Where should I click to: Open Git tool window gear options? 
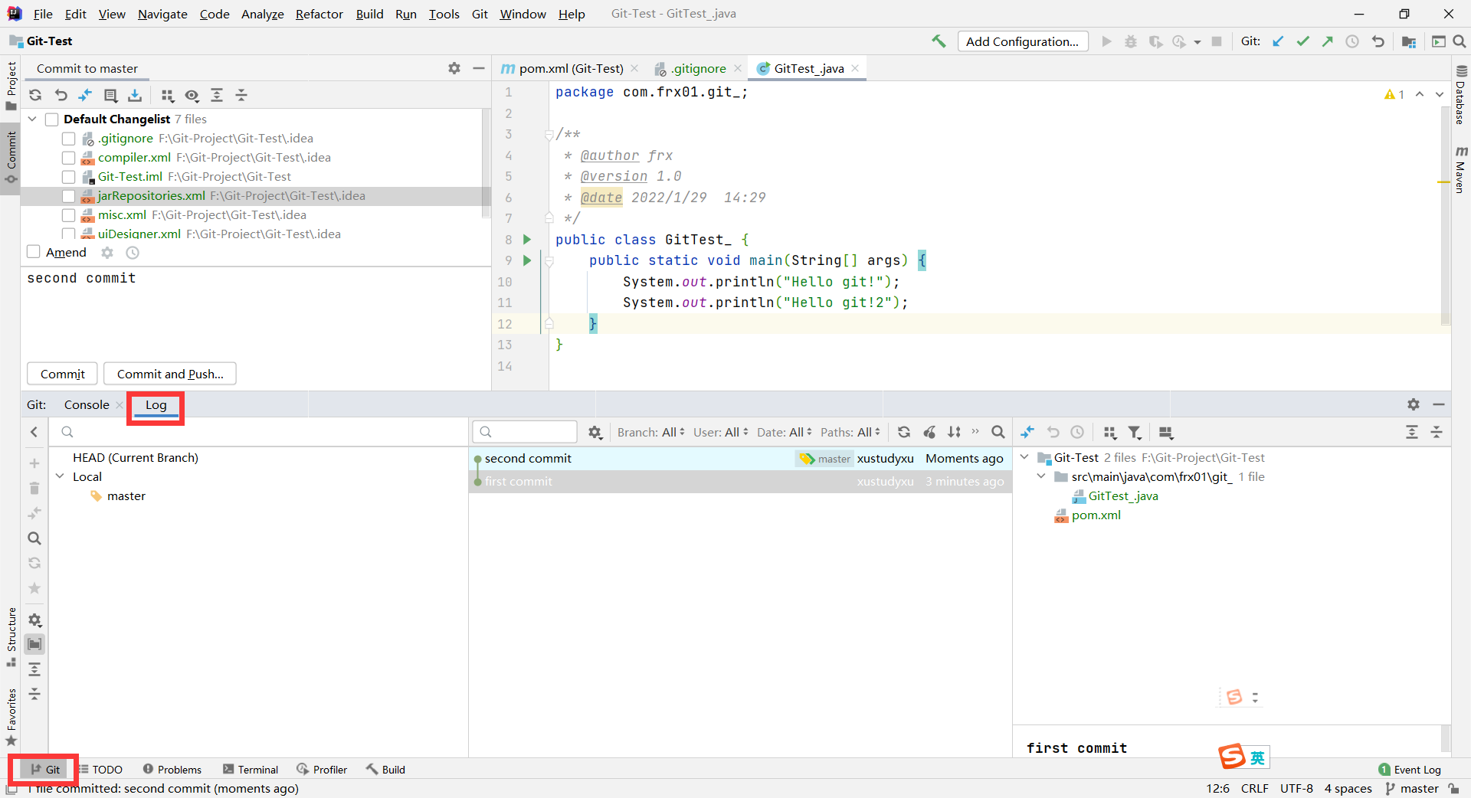[x=1414, y=404]
